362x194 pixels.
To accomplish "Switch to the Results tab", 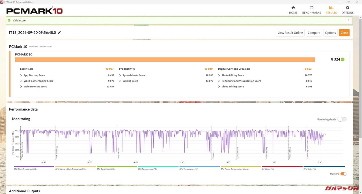I will coord(331,10).
